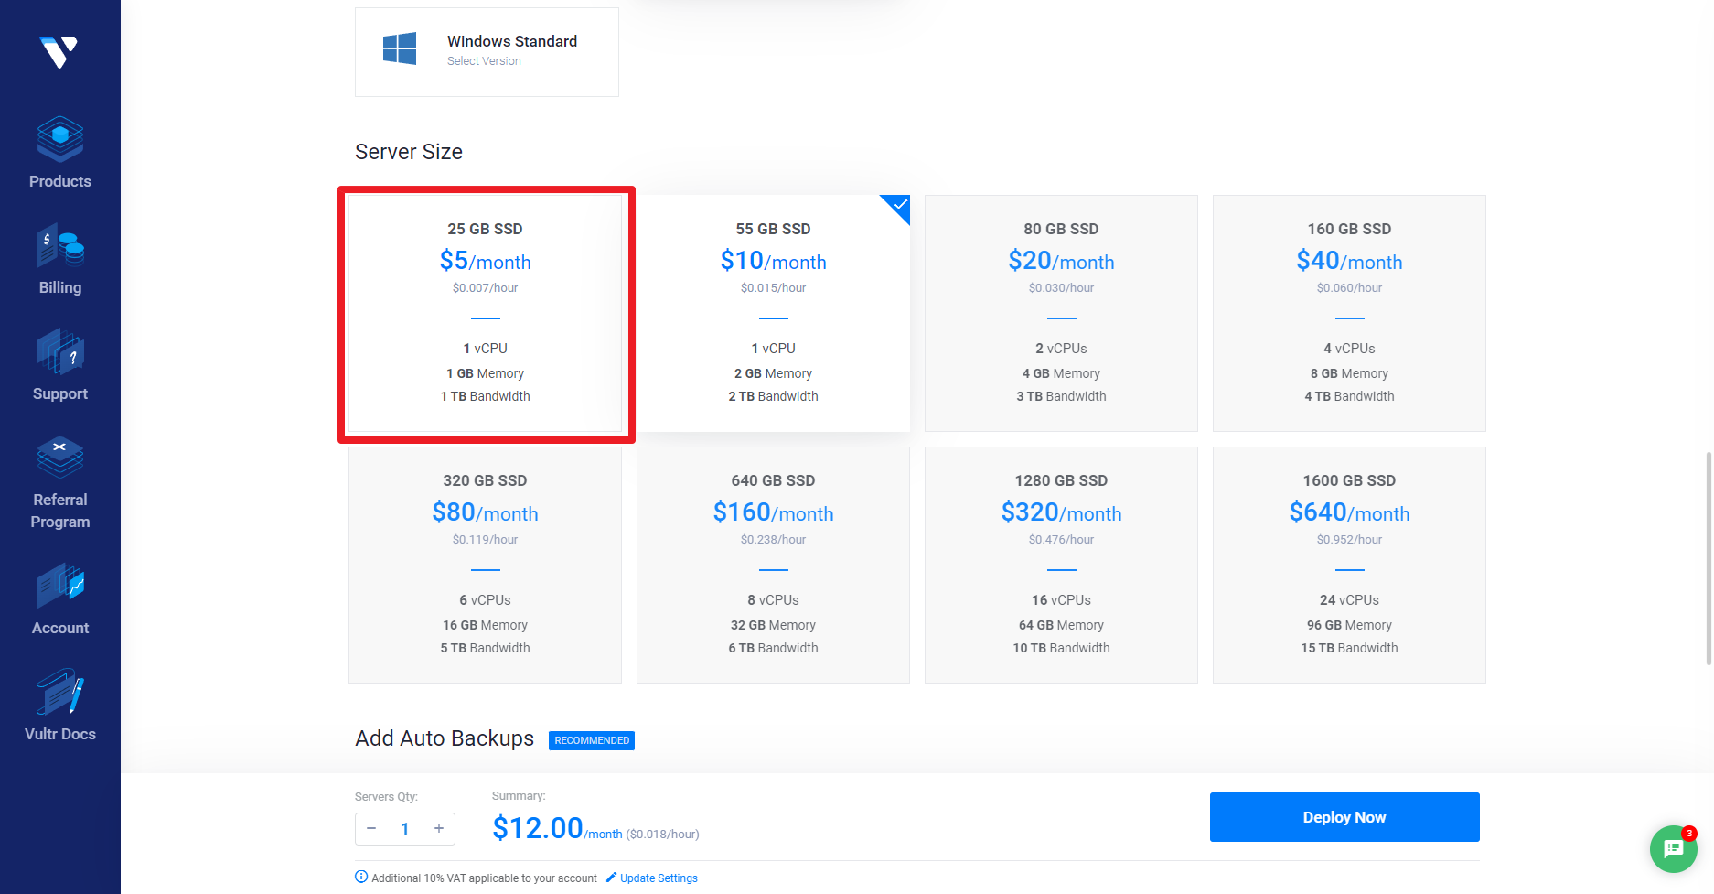This screenshot has height=894, width=1714.
Task: Click the page vertical scrollbar
Action: tap(1709, 558)
